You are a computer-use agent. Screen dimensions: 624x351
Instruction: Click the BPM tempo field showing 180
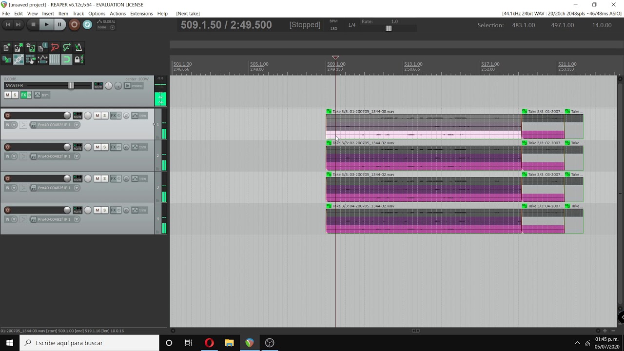coord(333,28)
